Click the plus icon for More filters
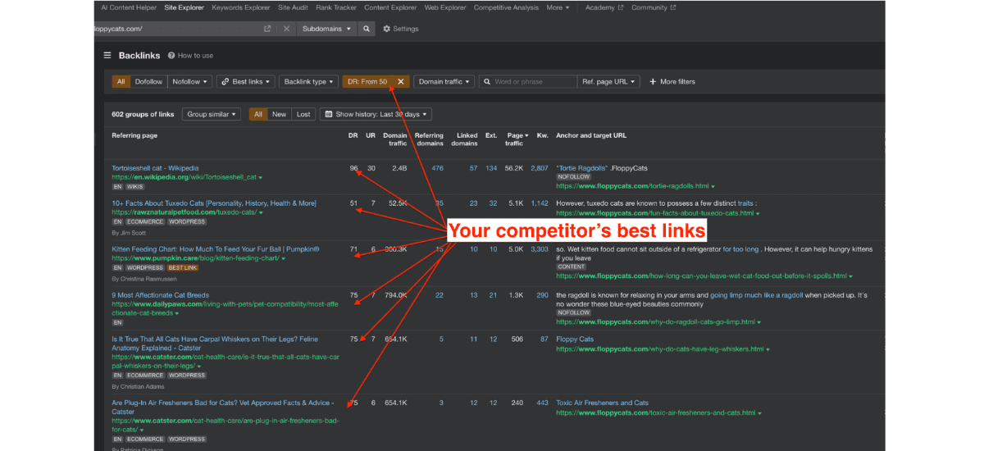Viewport: 984px width, 451px height. [654, 82]
